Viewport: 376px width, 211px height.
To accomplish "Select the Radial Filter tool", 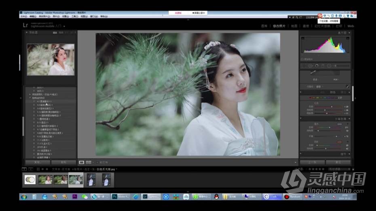I will click(329, 65).
